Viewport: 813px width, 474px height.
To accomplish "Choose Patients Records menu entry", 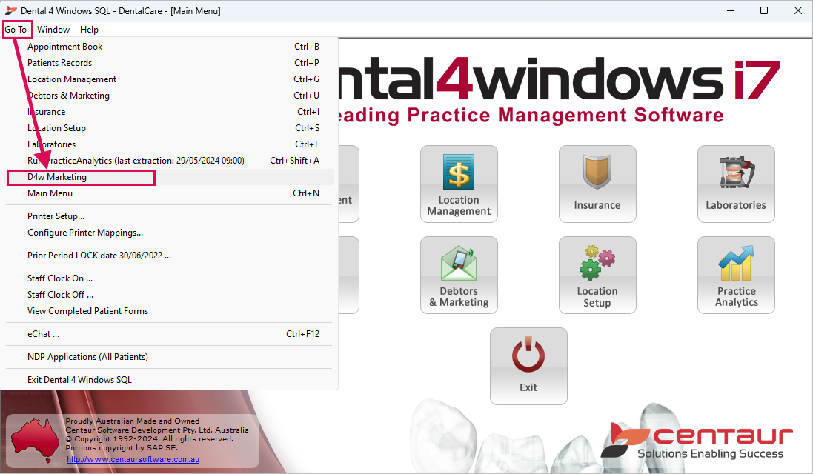I will coord(169,63).
